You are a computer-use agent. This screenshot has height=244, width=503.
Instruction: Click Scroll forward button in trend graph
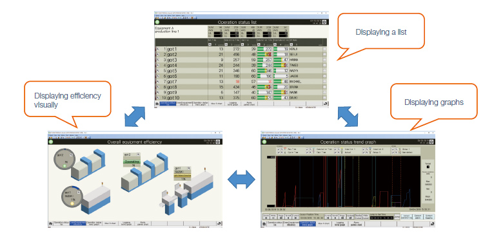[x=335, y=217]
